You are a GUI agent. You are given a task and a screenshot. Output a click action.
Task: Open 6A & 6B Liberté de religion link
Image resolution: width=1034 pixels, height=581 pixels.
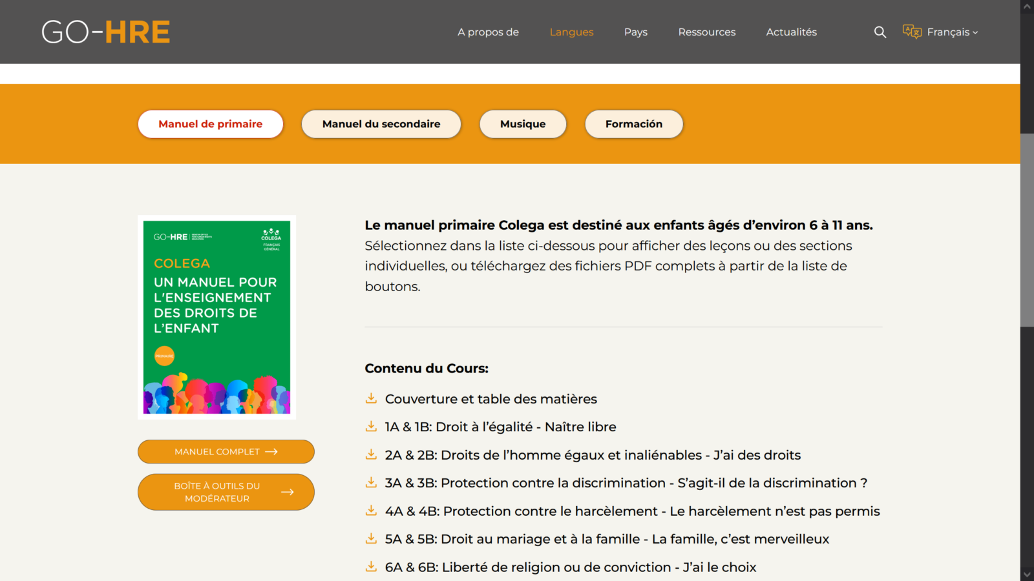pyautogui.click(x=571, y=567)
